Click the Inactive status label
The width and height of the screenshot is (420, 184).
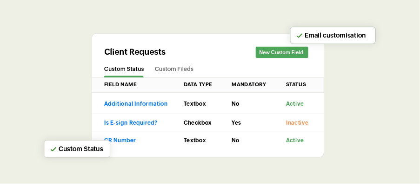tap(297, 122)
